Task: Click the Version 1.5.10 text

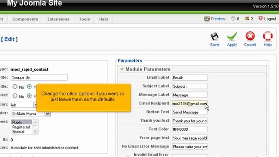Action: click(265, 6)
